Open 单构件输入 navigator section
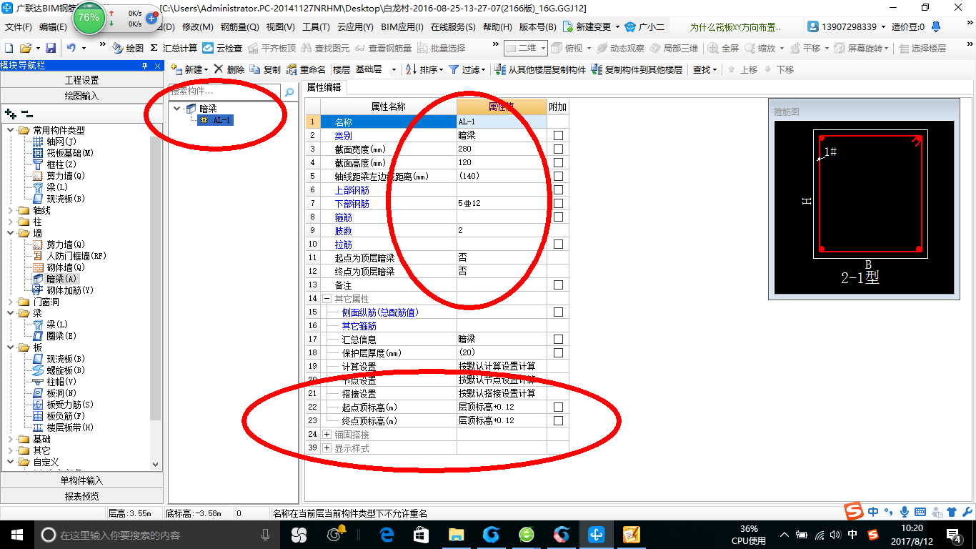 81,480
